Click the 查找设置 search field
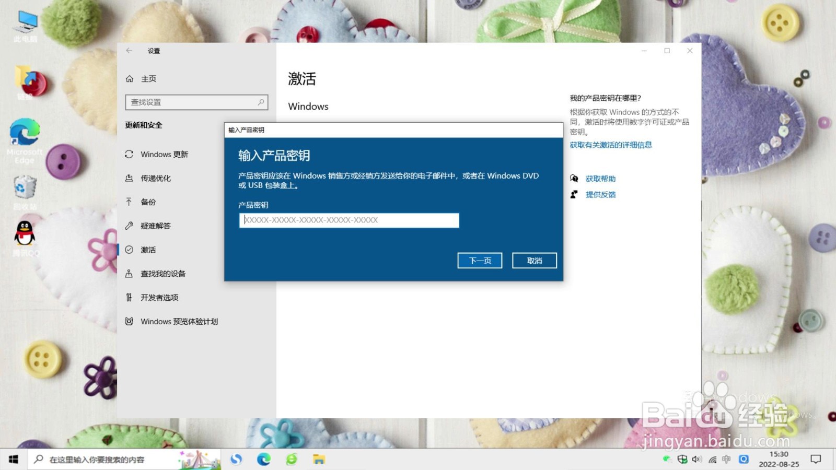The width and height of the screenshot is (836, 470). pos(196,102)
